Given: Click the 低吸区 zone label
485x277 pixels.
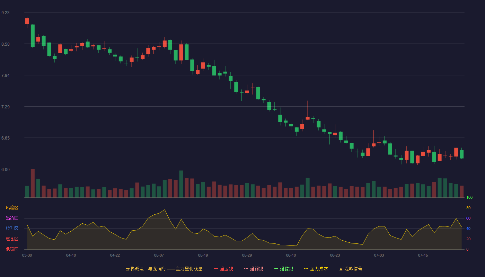Looking at the screenshot, I should (x=12, y=249).
